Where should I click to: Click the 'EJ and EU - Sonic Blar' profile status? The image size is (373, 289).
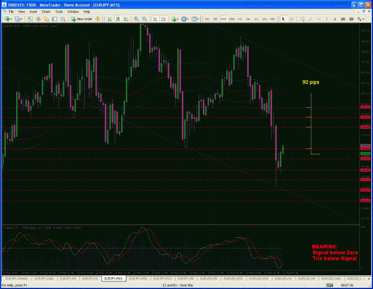(177, 285)
